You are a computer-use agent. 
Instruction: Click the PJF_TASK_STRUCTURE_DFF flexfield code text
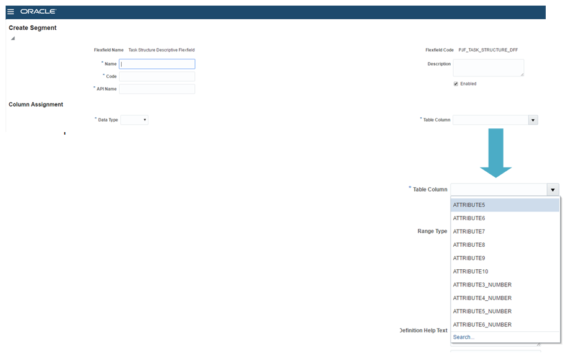click(x=488, y=50)
